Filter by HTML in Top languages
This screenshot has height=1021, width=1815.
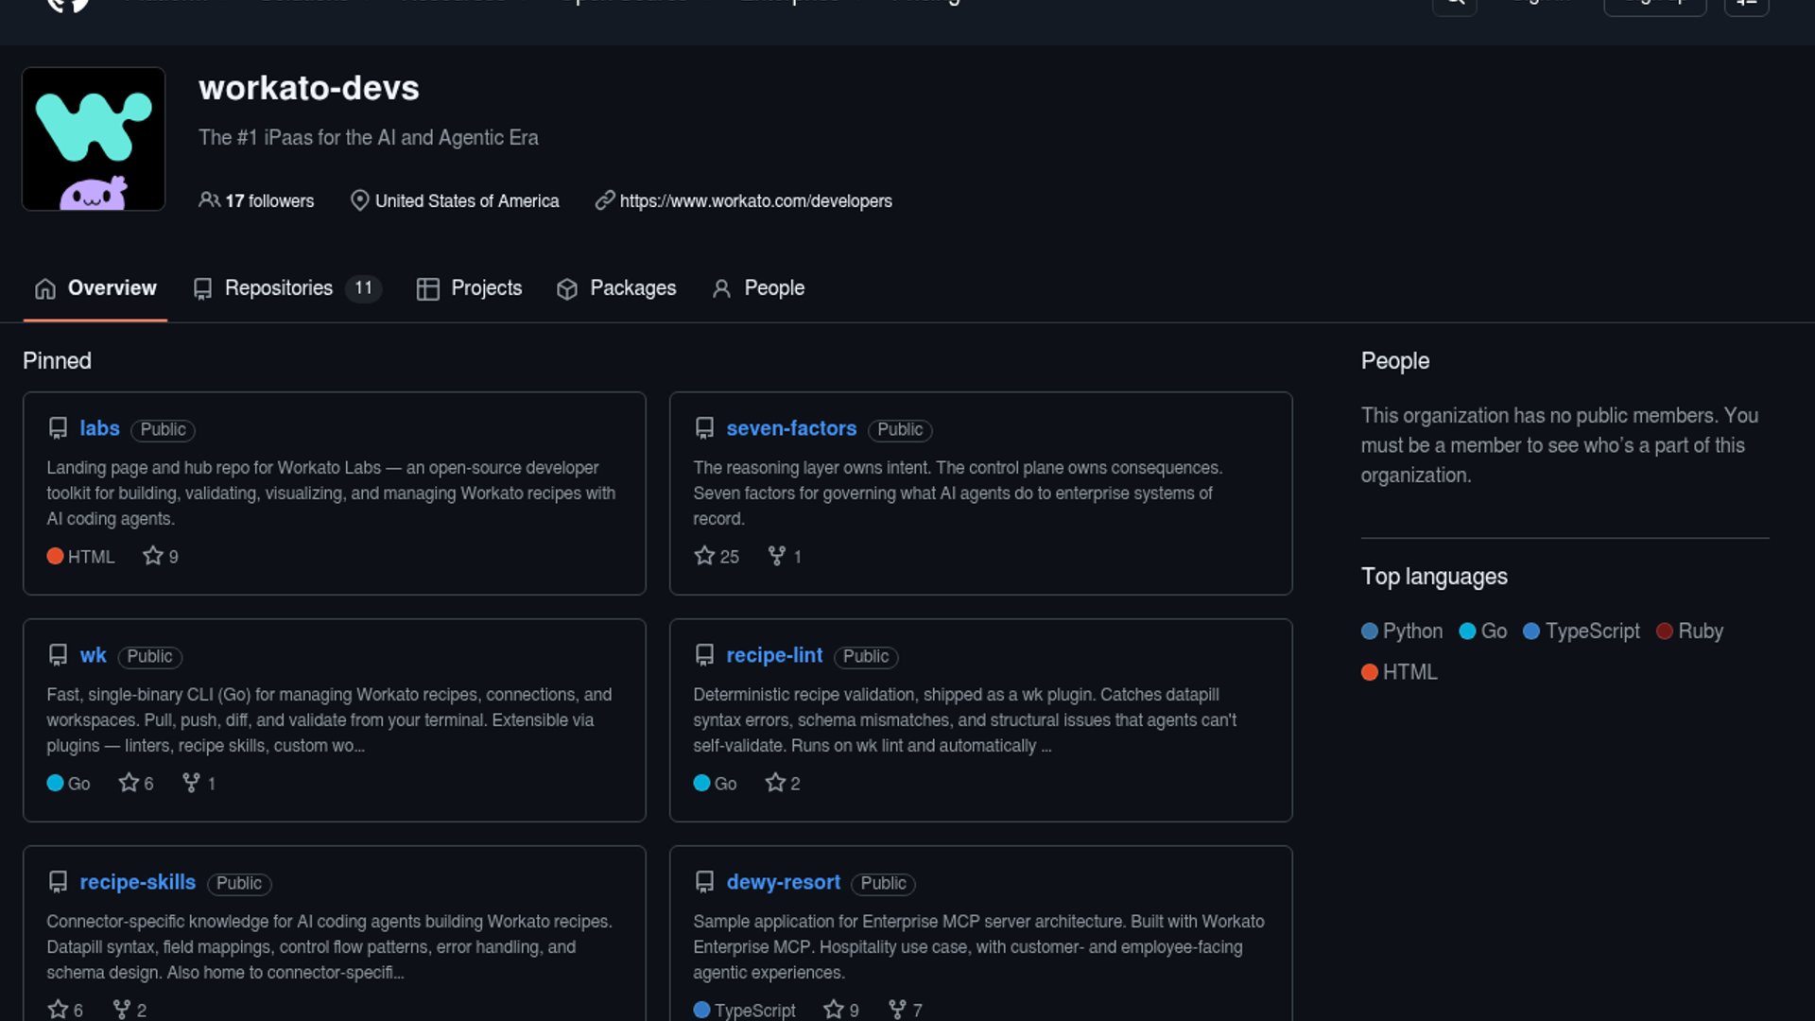(x=1399, y=672)
